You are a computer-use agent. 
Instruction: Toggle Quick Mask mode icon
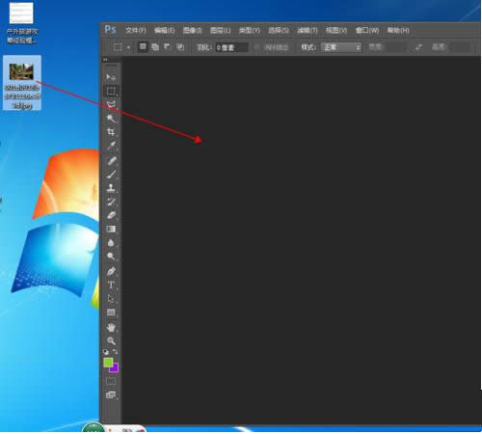(111, 381)
